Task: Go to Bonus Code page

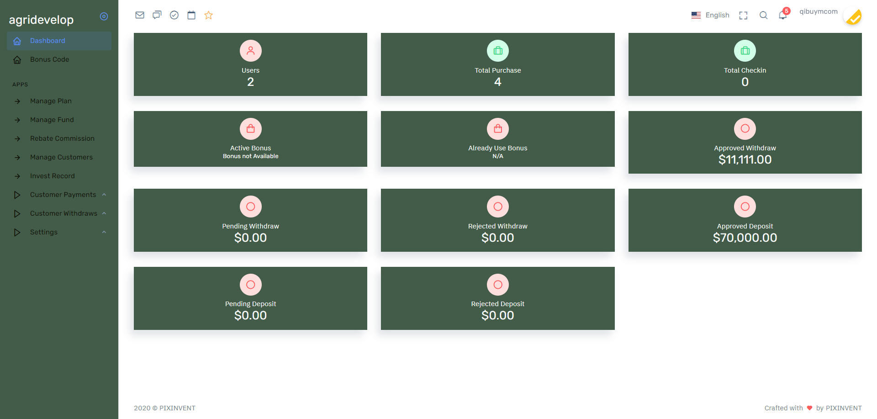Action: (49, 59)
